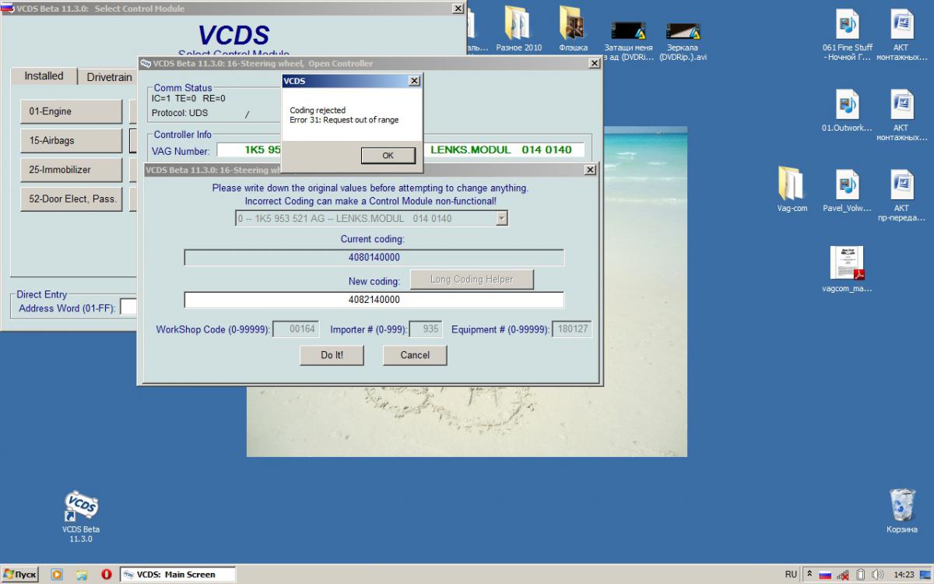Open the file explorer taskbar icon
Screen dimensions: 934x584
pyautogui.click(x=82, y=575)
